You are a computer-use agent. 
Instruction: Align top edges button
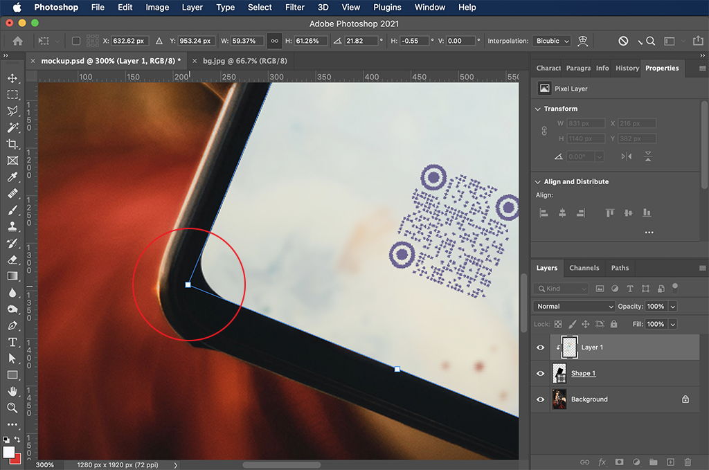coord(610,213)
